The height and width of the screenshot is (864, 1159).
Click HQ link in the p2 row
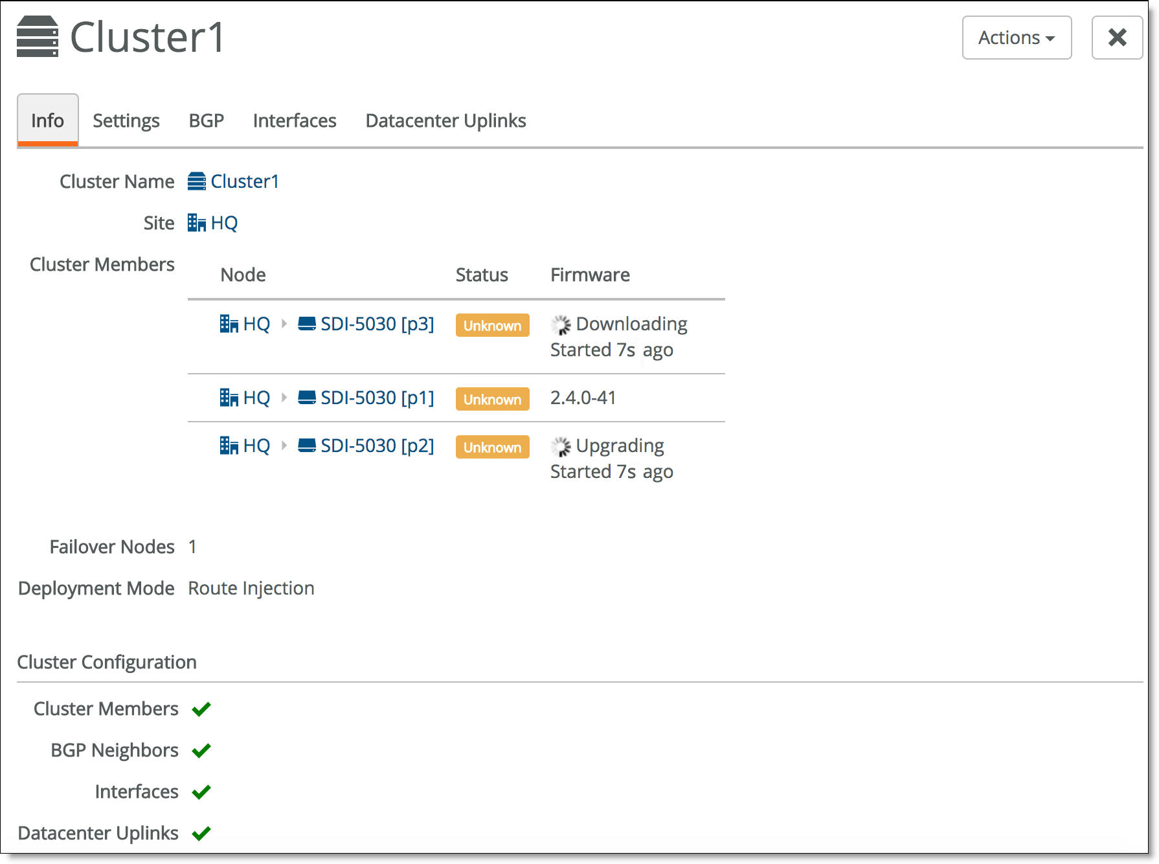[x=256, y=446]
